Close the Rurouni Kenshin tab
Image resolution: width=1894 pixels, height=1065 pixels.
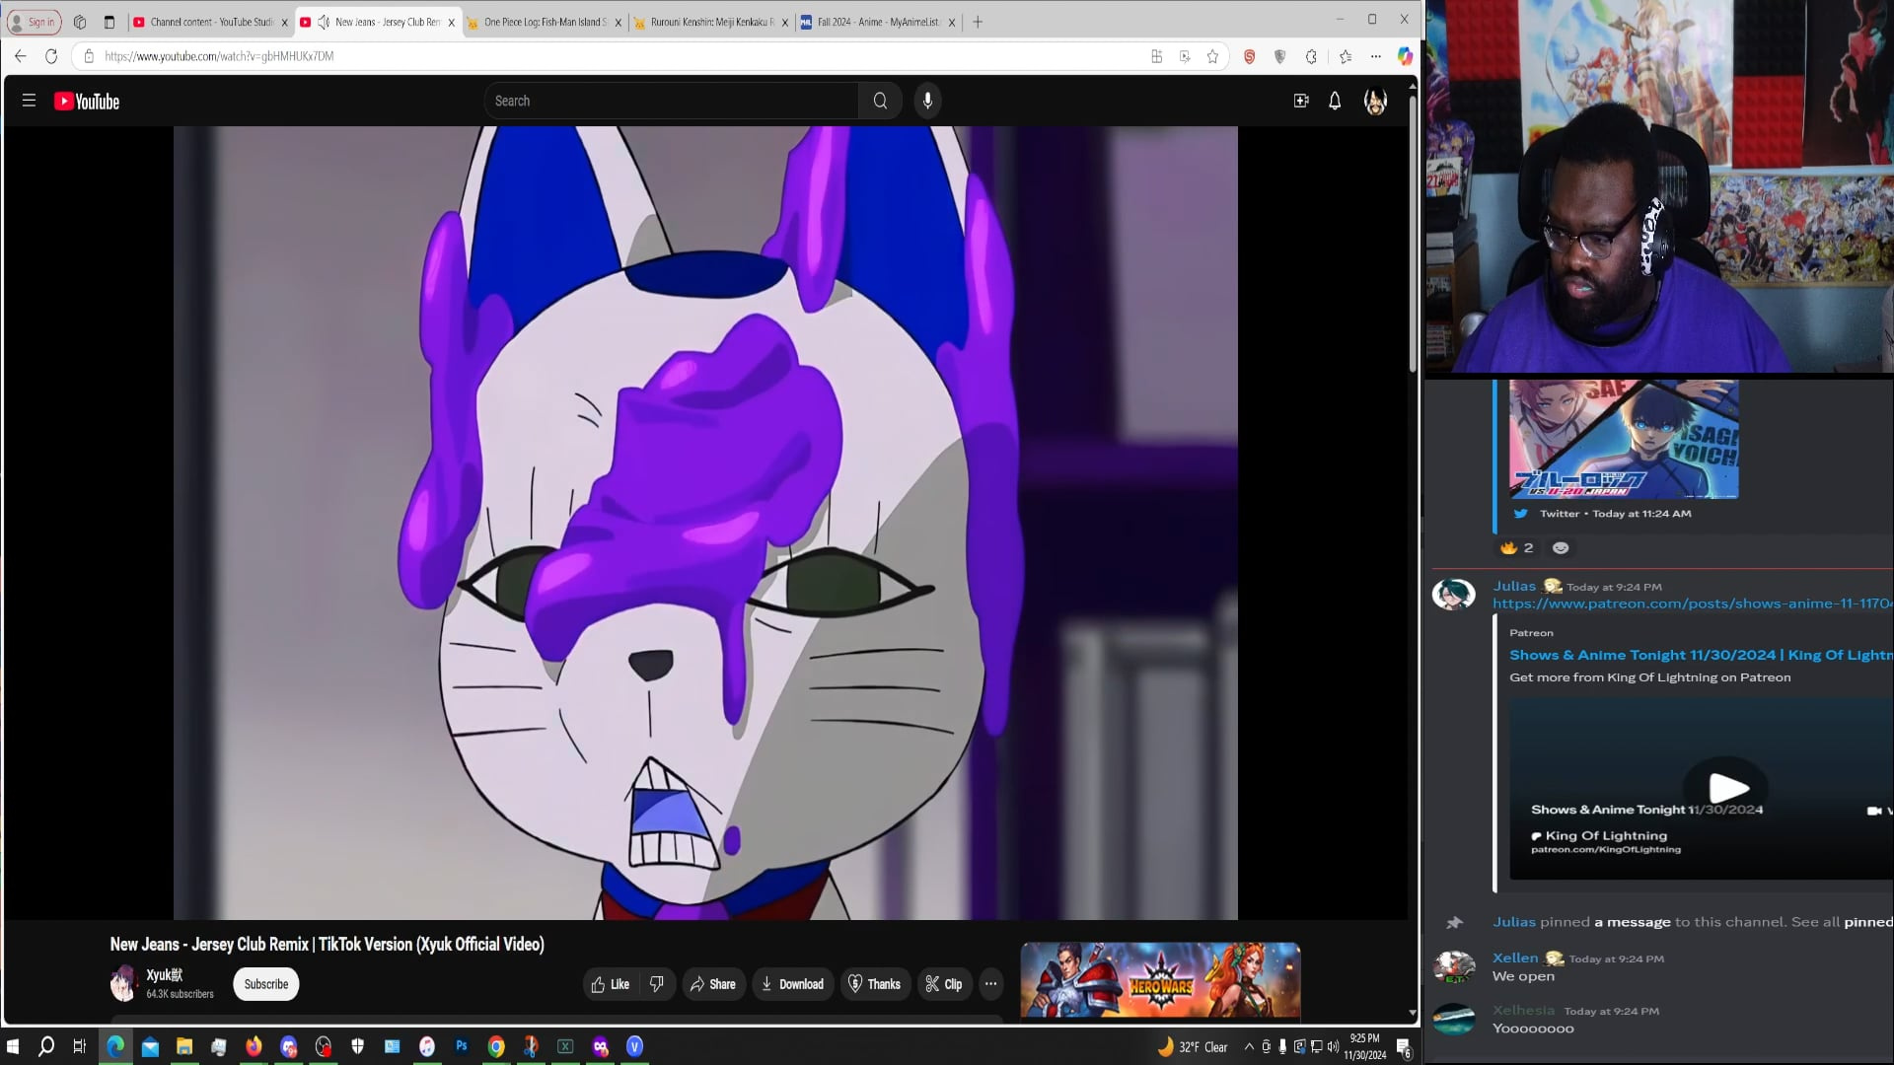pos(785,23)
